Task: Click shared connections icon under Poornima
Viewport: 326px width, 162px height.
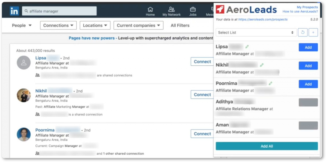Action: 38,153
